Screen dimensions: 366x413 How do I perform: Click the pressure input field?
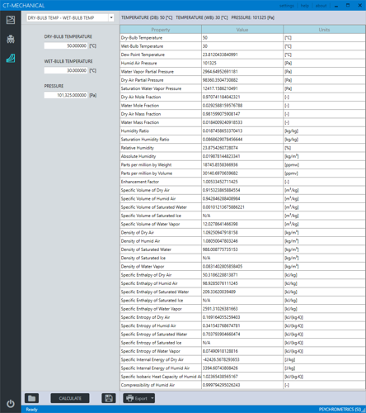(x=66, y=95)
